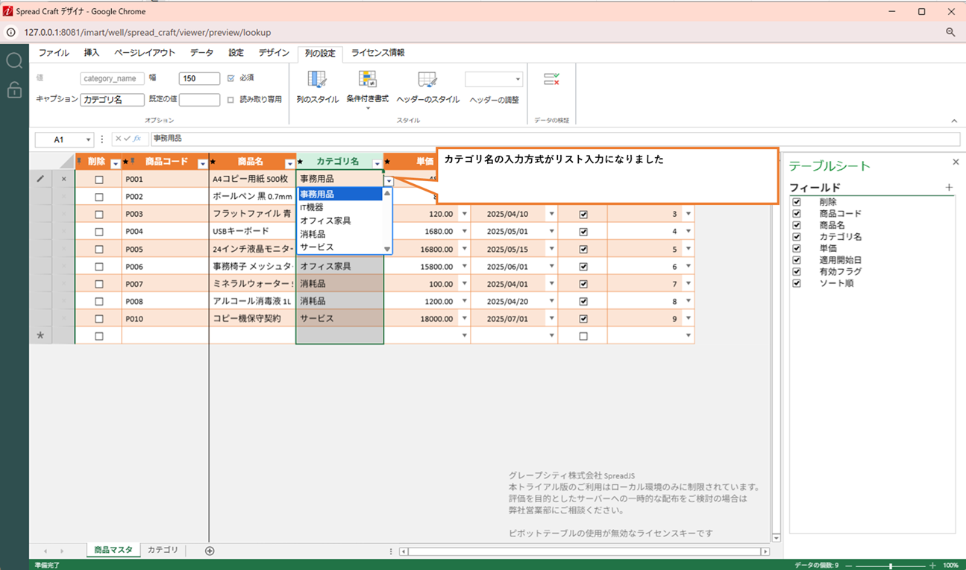Add a new sheet tab

[x=210, y=551]
